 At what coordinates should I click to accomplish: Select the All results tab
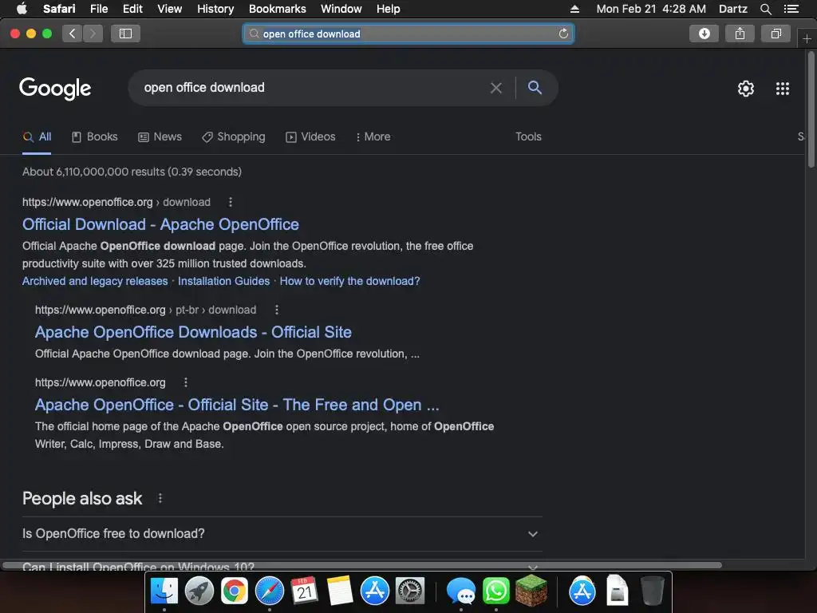point(37,137)
